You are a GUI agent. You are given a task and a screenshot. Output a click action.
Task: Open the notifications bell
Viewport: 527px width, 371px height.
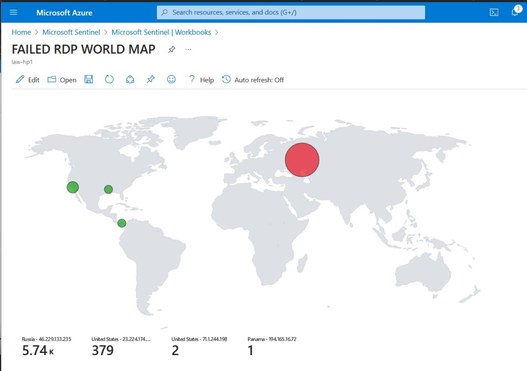(x=515, y=12)
